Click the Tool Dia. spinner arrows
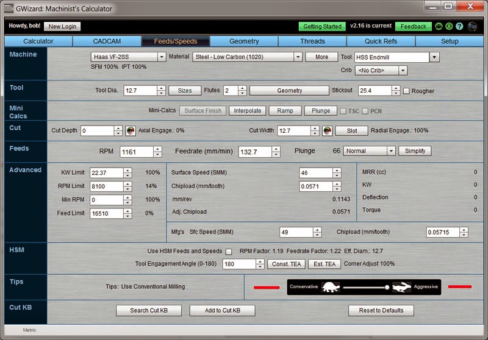This screenshot has height=340, width=488. pos(161,90)
